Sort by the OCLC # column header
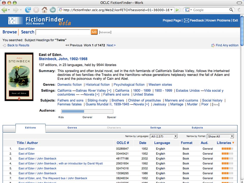 point(123,143)
